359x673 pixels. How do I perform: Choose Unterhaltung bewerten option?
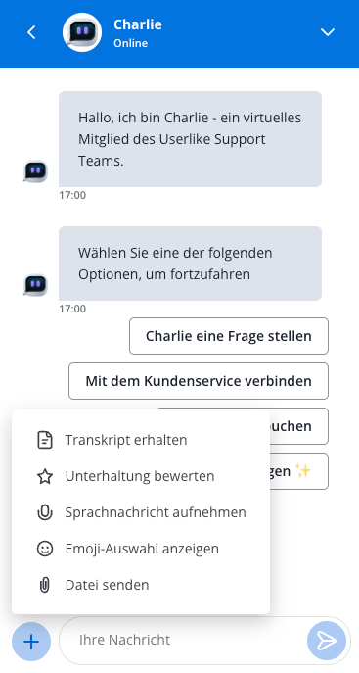pos(141,476)
